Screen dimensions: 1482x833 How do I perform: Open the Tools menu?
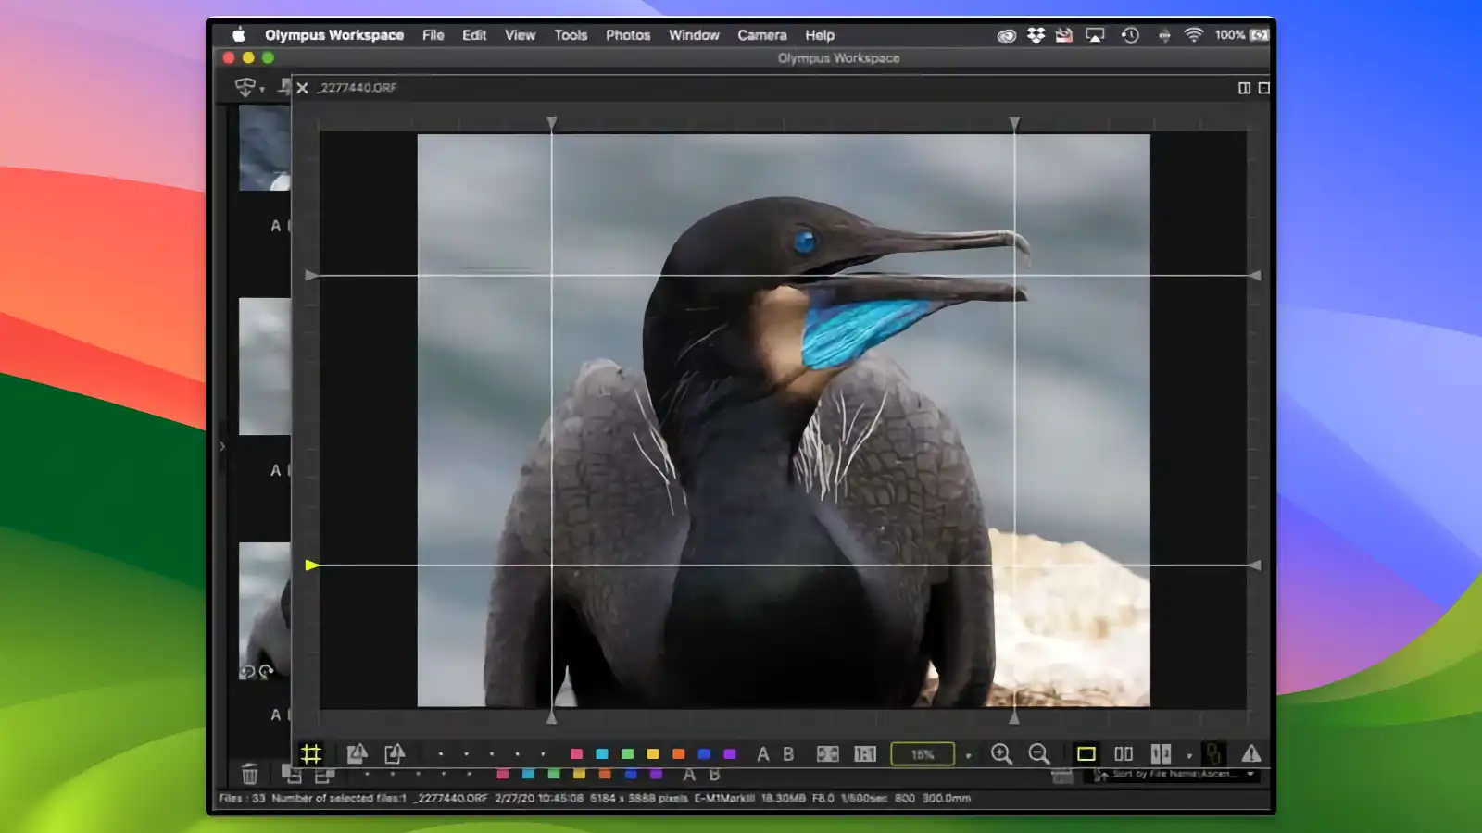click(570, 34)
